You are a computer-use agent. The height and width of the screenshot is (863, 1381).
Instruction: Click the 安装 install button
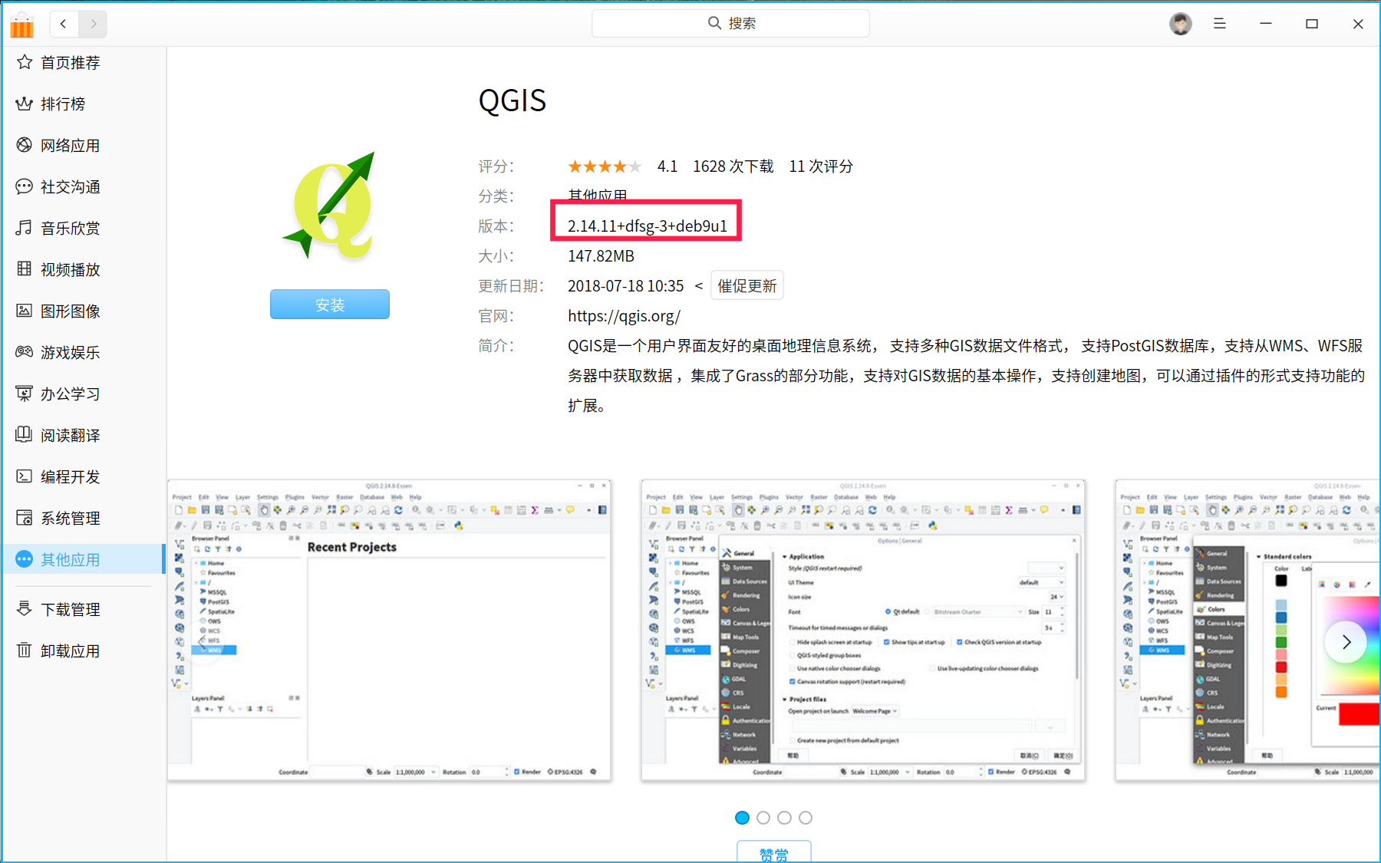[329, 304]
